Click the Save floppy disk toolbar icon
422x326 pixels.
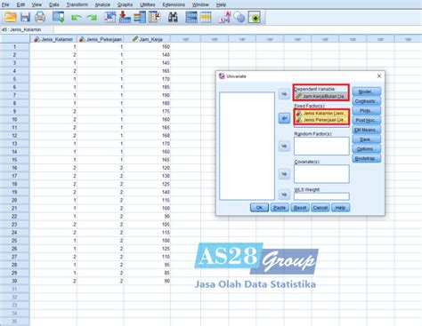tap(25, 17)
